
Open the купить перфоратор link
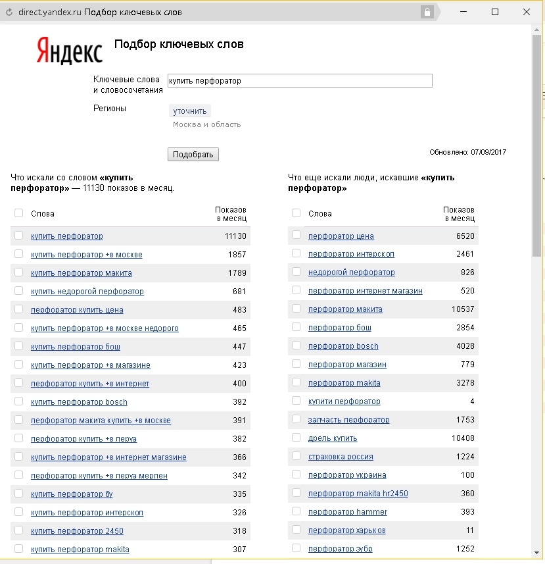[67, 236]
